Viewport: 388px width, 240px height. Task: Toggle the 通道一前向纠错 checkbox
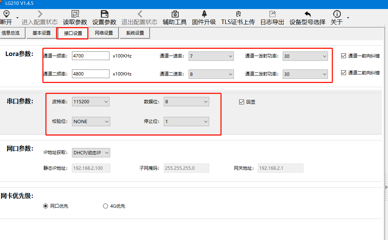pos(343,56)
